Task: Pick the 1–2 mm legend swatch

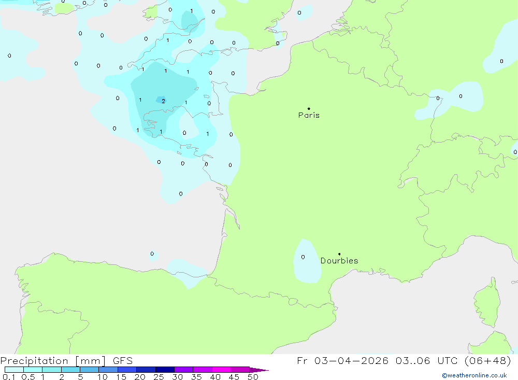Action: (52, 370)
